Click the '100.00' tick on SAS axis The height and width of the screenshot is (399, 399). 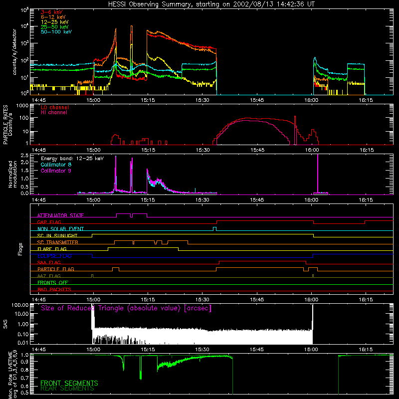coord(20,305)
